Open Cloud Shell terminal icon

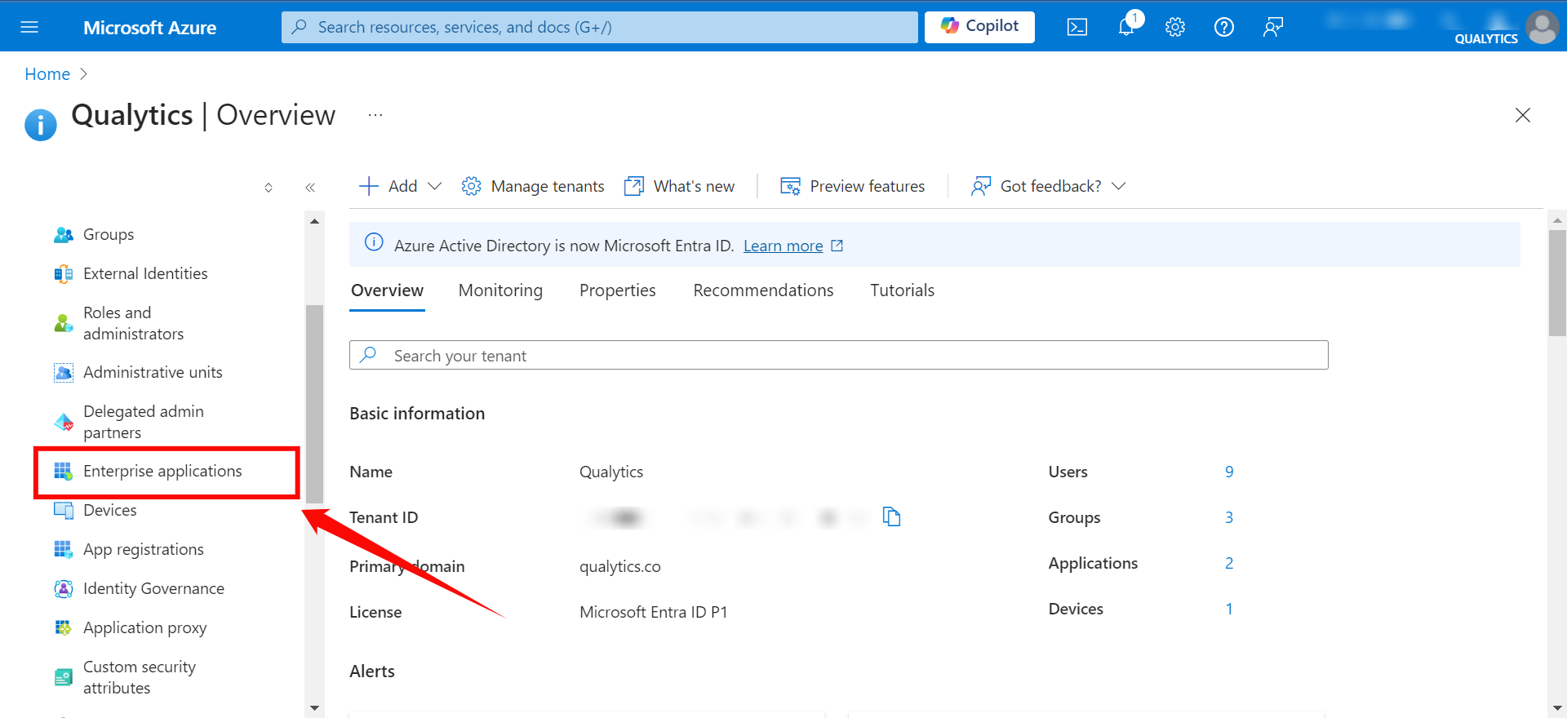[x=1077, y=27]
